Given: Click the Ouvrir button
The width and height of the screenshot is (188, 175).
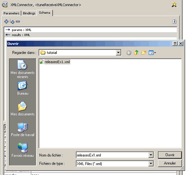Looking at the screenshot, I should pyautogui.click(x=170, y=155).
